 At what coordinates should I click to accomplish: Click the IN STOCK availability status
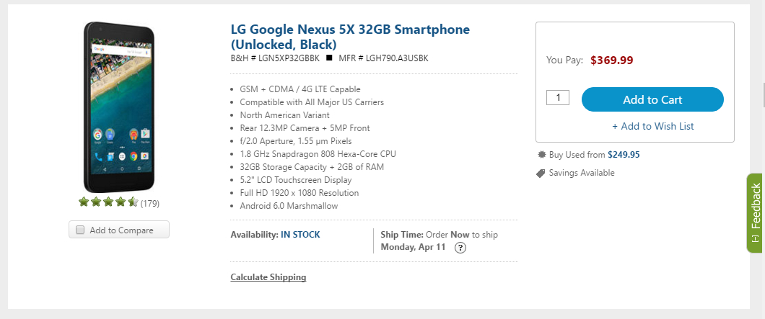pyautogui.click(x=300, y=235)
